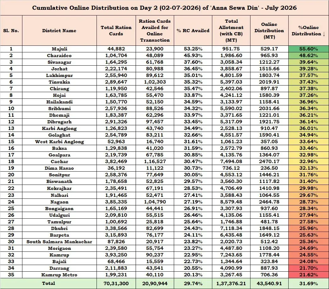
Task: Select the District Name column header
Action: pyautogui.click(x=59, y=31)
